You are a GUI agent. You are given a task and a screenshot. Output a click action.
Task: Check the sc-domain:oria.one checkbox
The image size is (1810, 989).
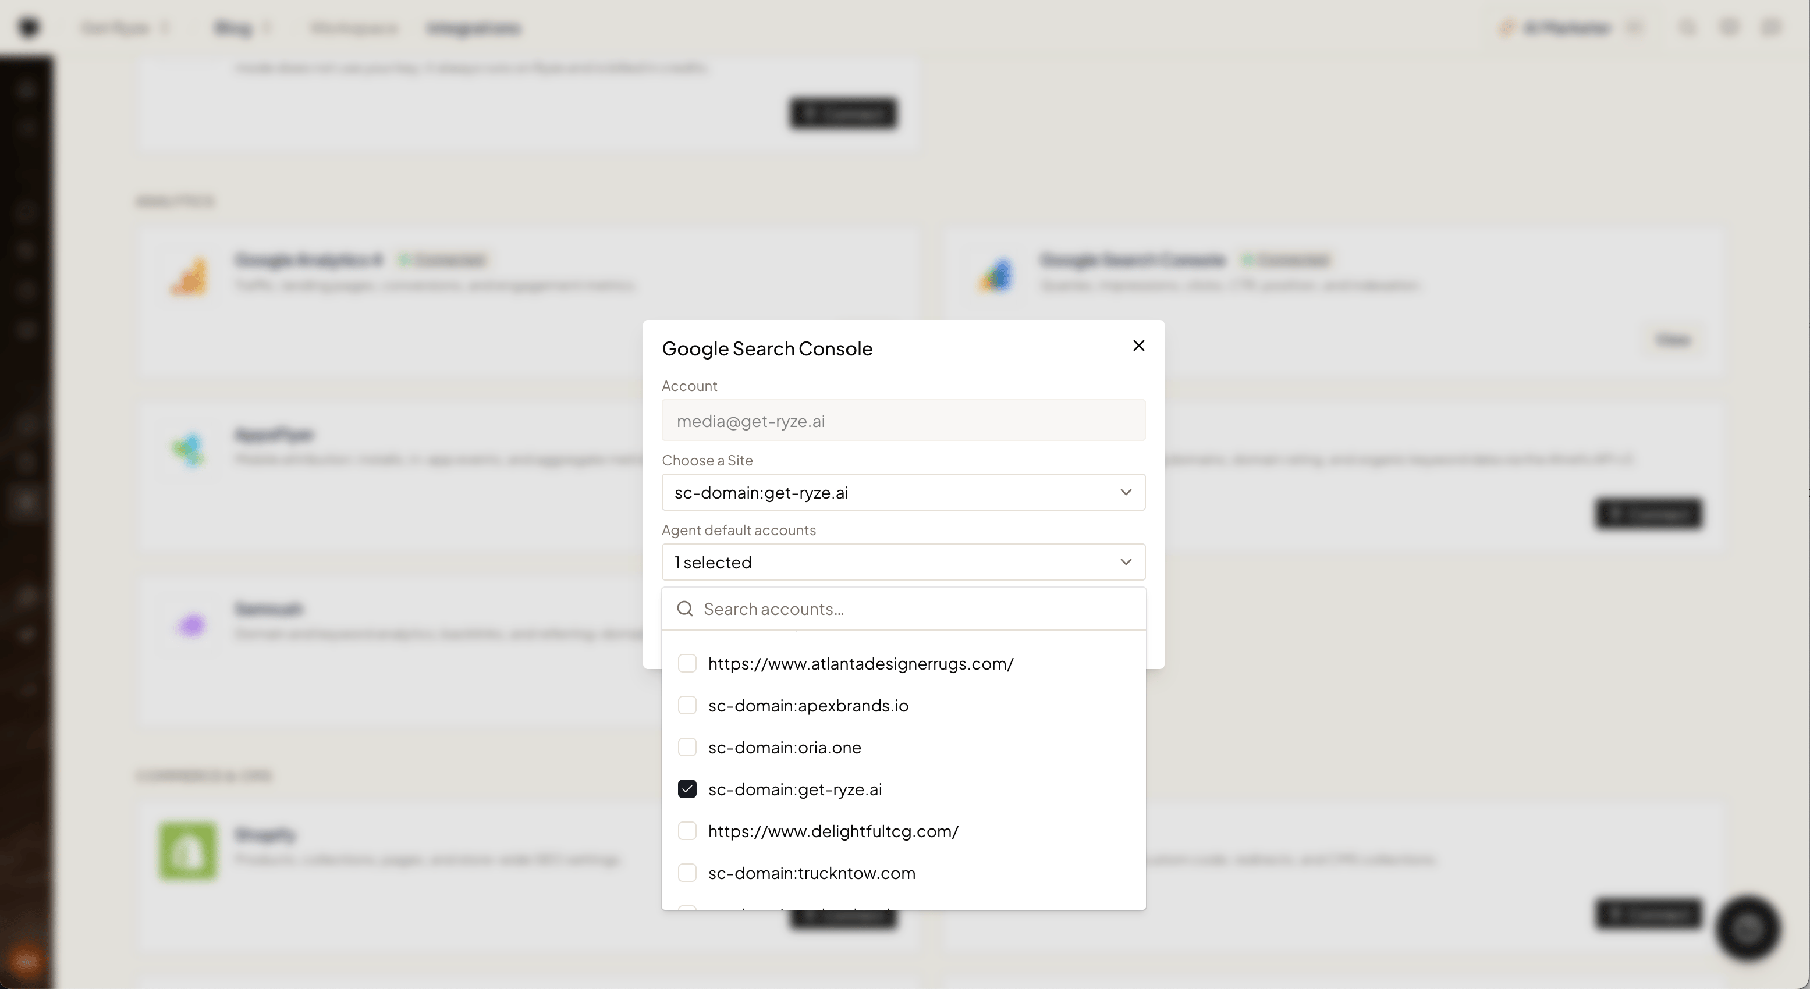pos(687,748)
